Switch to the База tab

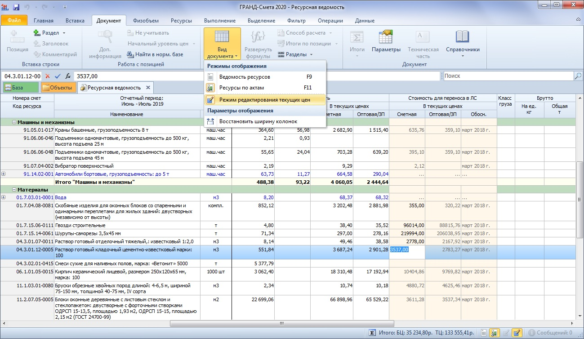21,88
